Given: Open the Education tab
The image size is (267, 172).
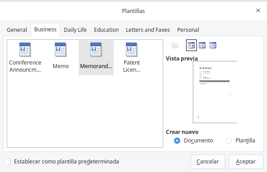Looking at the screenshot, I should [107, 30].
